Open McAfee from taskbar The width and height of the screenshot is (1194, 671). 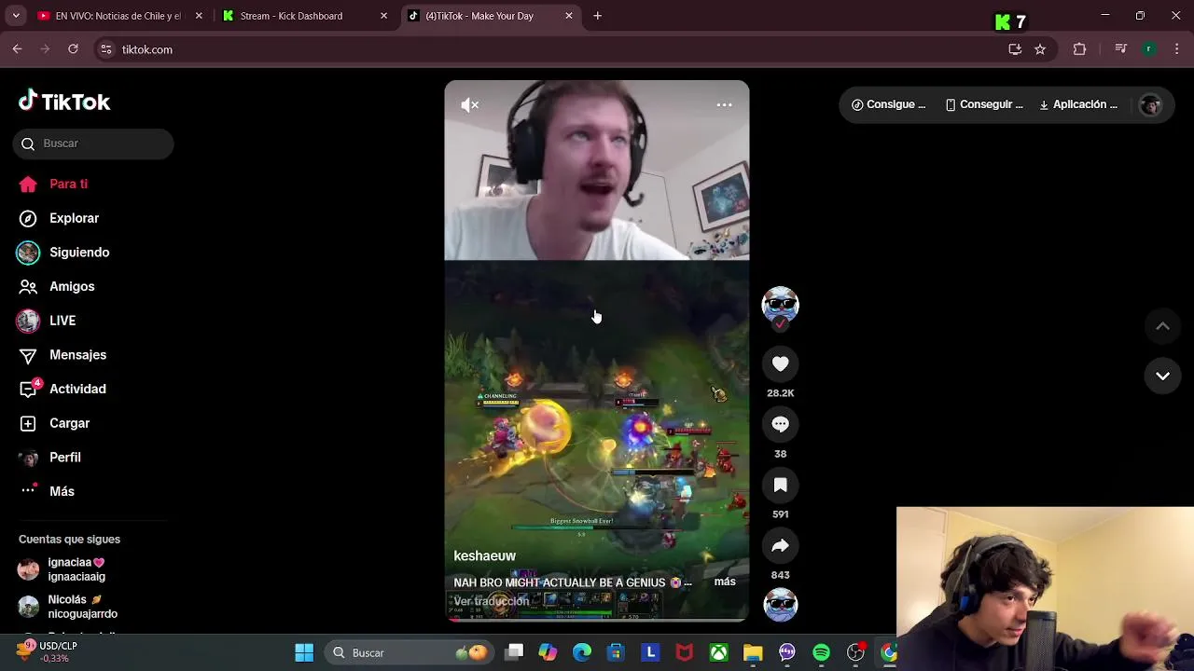pos(685,653)
